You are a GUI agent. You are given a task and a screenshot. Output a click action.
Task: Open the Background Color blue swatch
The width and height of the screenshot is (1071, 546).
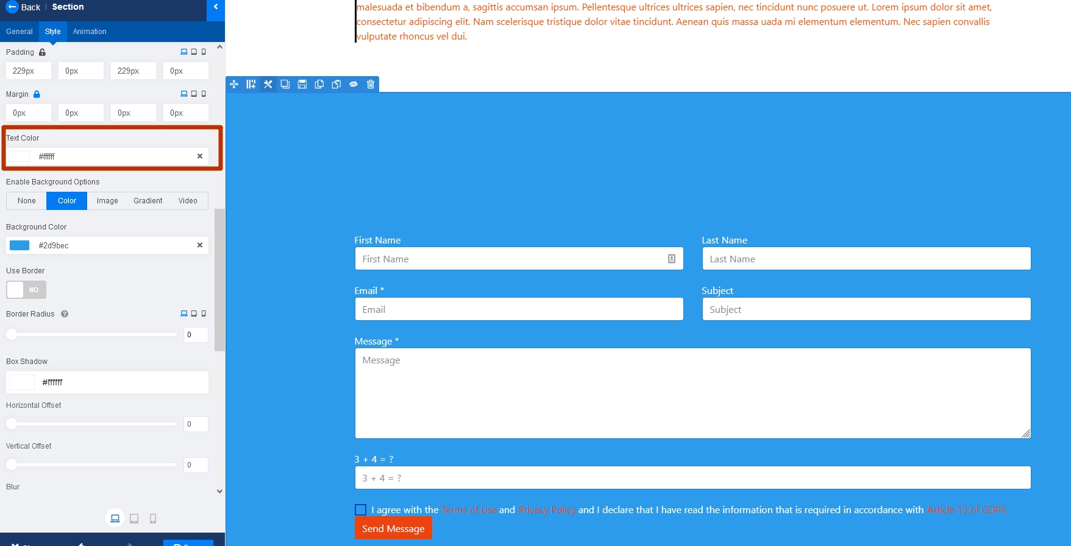[x=20, y=245]
